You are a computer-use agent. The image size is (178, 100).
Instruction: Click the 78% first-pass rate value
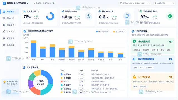27,17
